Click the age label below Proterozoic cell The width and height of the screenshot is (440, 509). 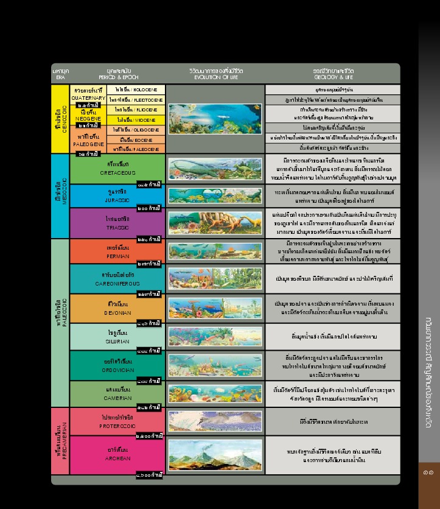pos(149,436)
